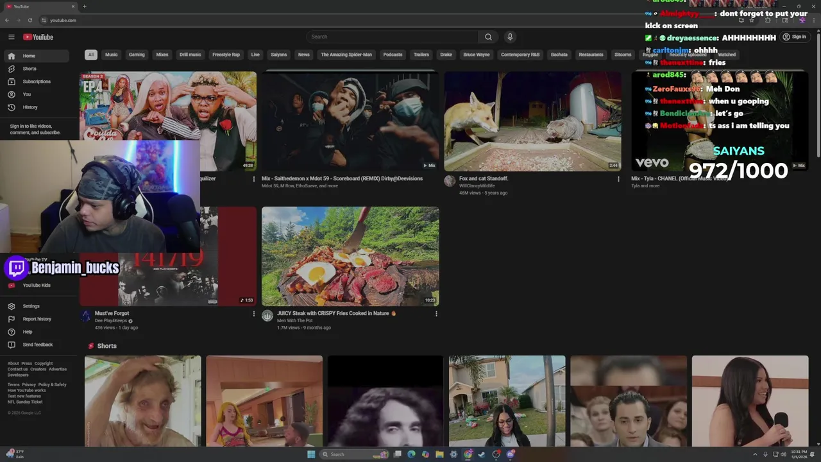Show hidden system tray icons chevron
This screenshot has height=462, width=821.
756,454
